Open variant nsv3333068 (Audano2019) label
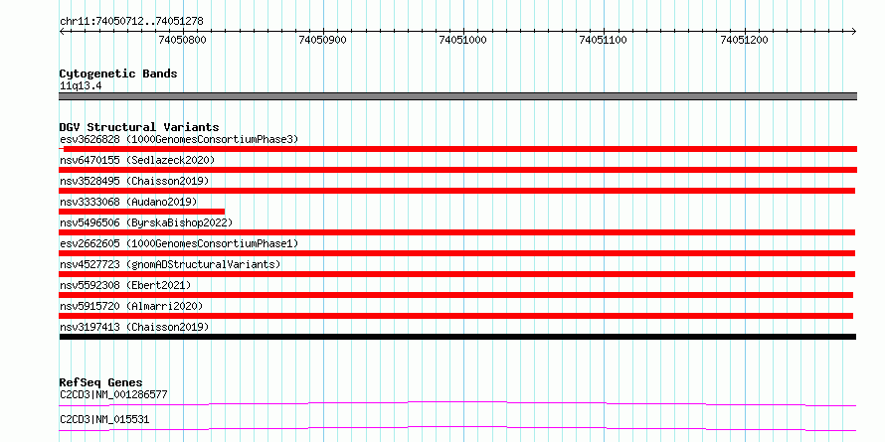 click(128, 202)
